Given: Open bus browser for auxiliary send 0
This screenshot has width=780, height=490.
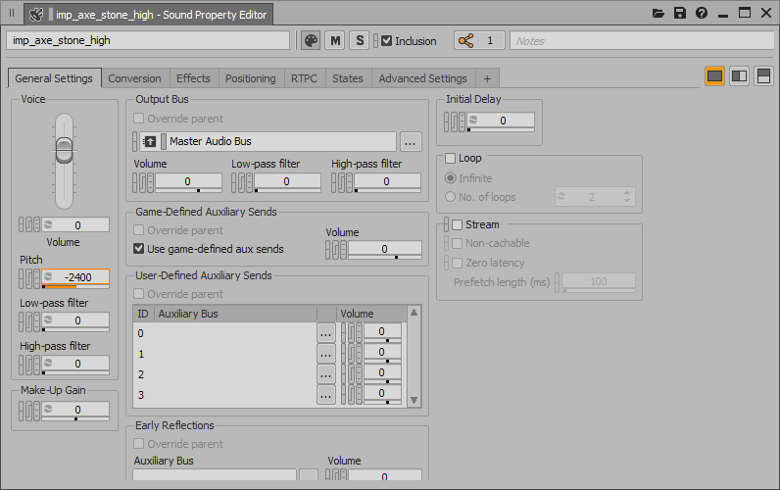Looking at the screenshot, I should pos(326,333).
